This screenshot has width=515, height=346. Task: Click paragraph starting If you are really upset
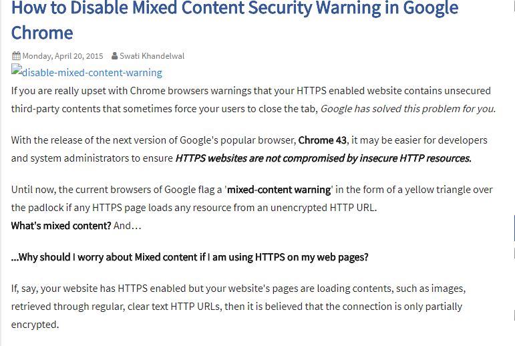(x=254, y=100)
